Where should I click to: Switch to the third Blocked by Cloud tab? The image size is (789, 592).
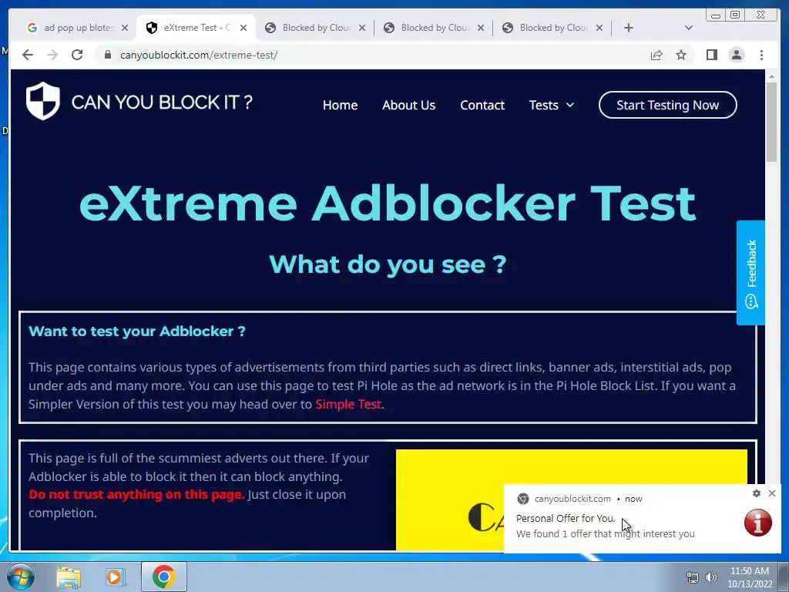[x=548, y=28]
